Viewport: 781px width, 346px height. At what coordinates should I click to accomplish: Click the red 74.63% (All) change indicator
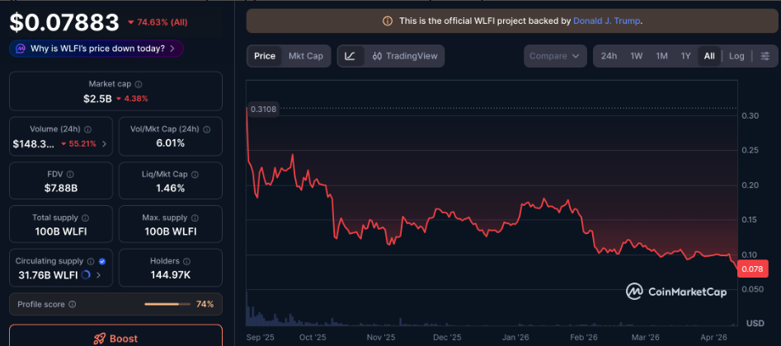tap(158, 22)
